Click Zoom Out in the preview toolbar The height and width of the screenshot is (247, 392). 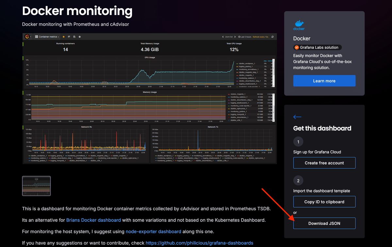point(229,37)
